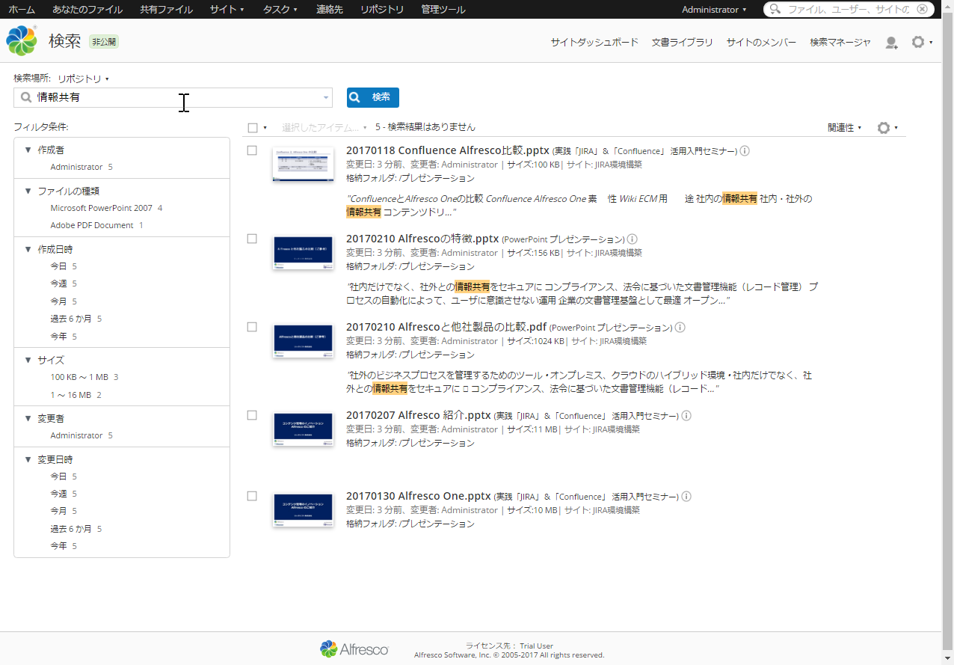Open thumbnail of Alfrescoと他社製品の比較.pdf

tap(303, 341)
